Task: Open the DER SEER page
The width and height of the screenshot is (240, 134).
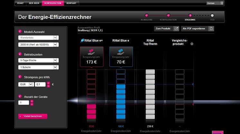Action: 34,3
